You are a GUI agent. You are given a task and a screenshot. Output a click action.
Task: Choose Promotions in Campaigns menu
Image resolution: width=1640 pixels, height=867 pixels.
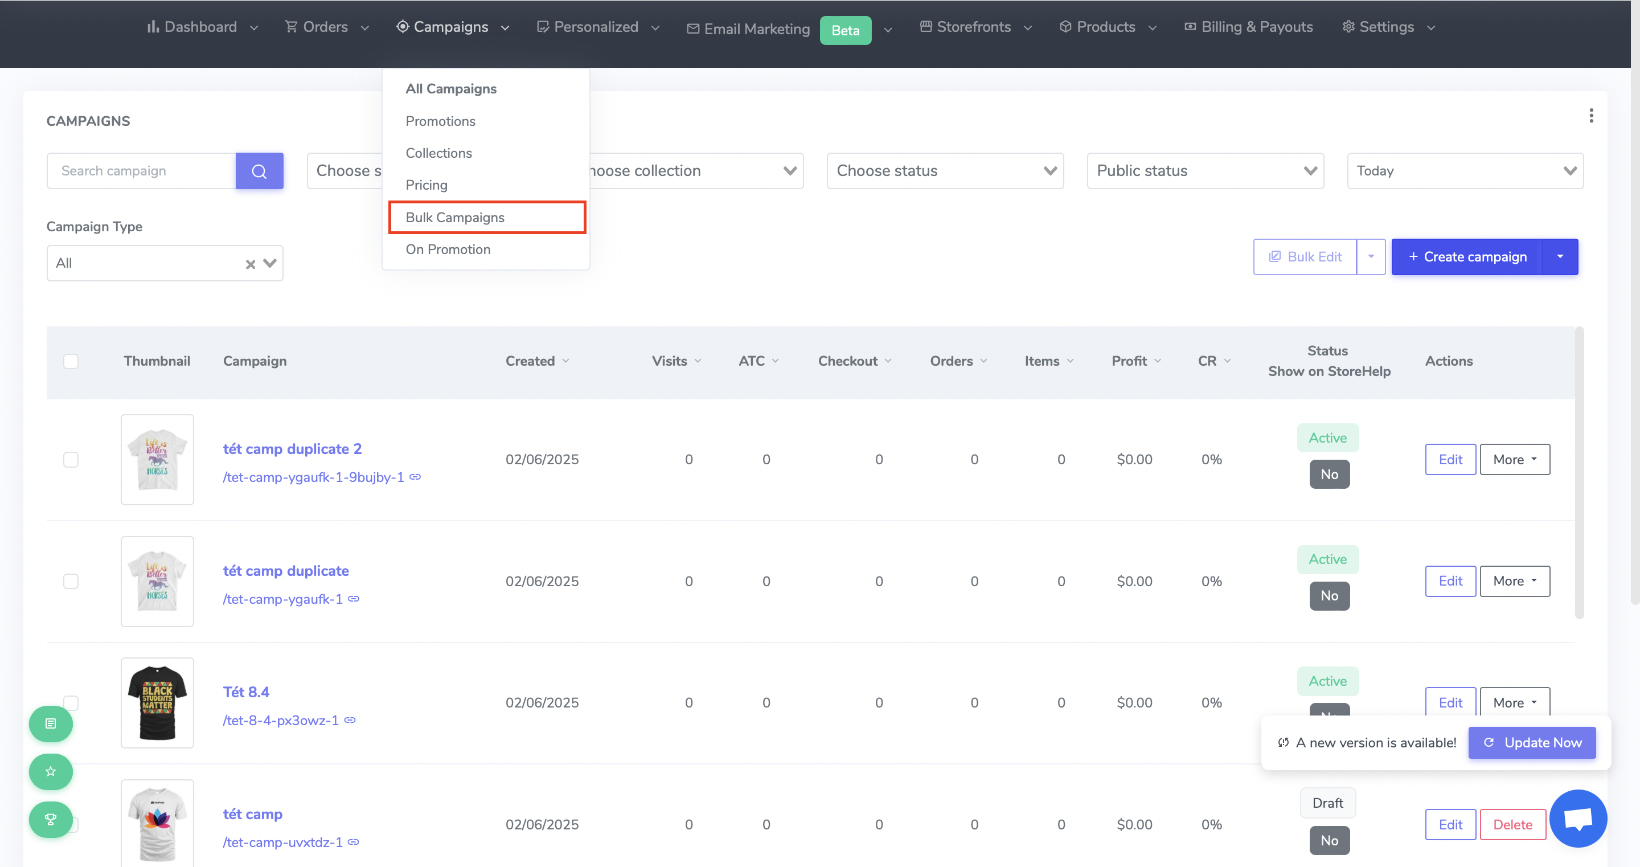pyautogui.click(x=441, y=121)
